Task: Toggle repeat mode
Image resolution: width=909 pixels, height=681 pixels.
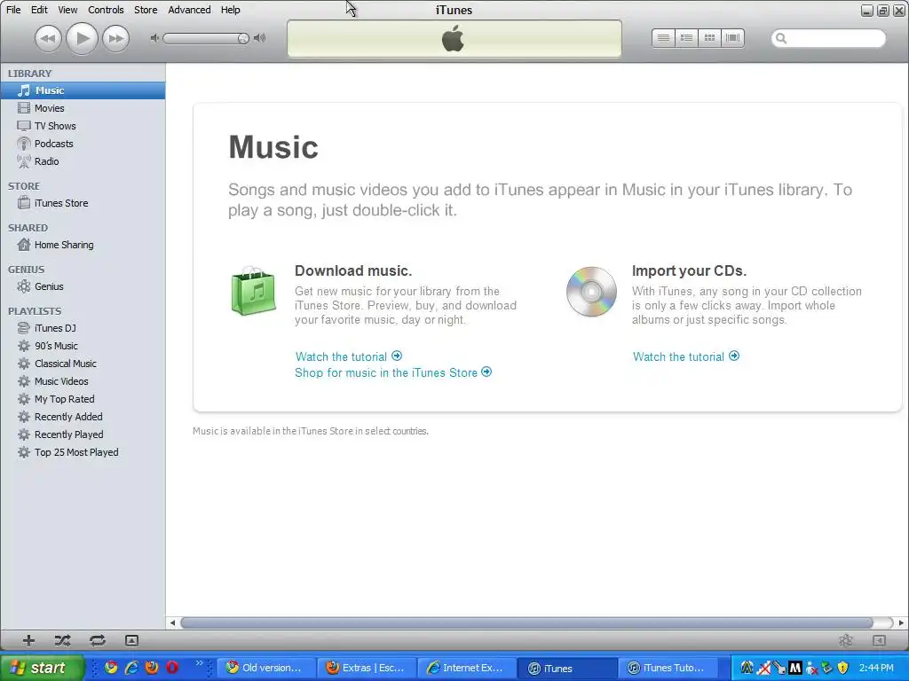Action: click(x=98, y=640)
